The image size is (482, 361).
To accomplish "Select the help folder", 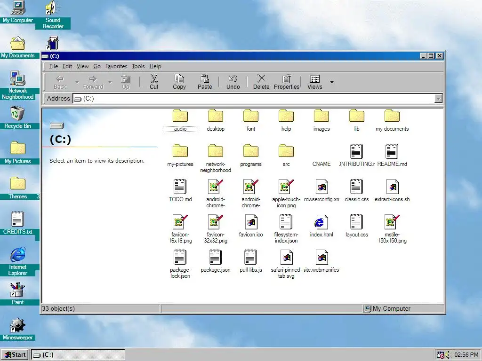I will coord(286,121).
